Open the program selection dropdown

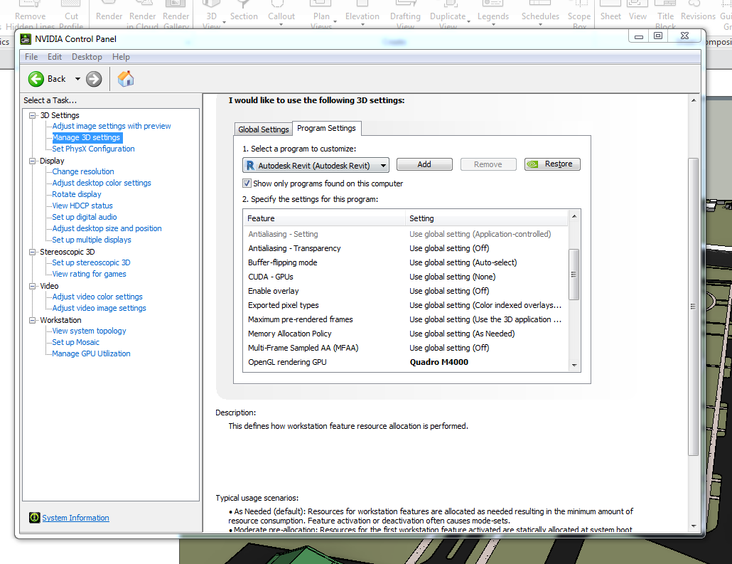coord(383,164)
